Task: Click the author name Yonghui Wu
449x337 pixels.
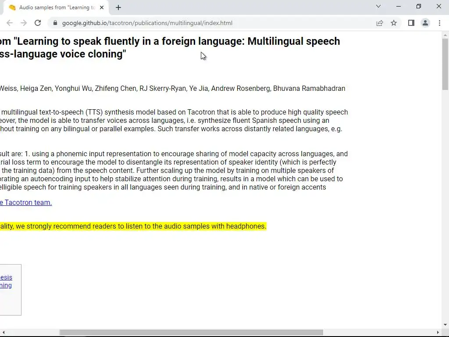Action: 73,89
